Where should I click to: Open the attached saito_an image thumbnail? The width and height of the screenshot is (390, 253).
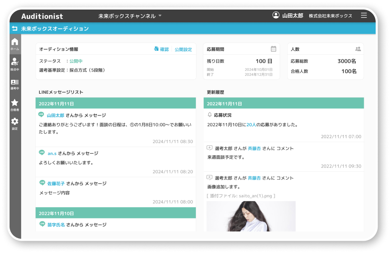251,216
